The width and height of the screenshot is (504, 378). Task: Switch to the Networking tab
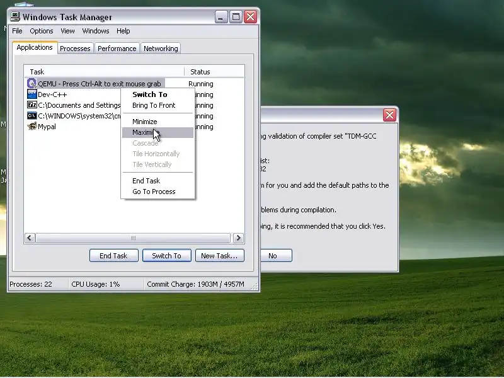click(161, 49)
